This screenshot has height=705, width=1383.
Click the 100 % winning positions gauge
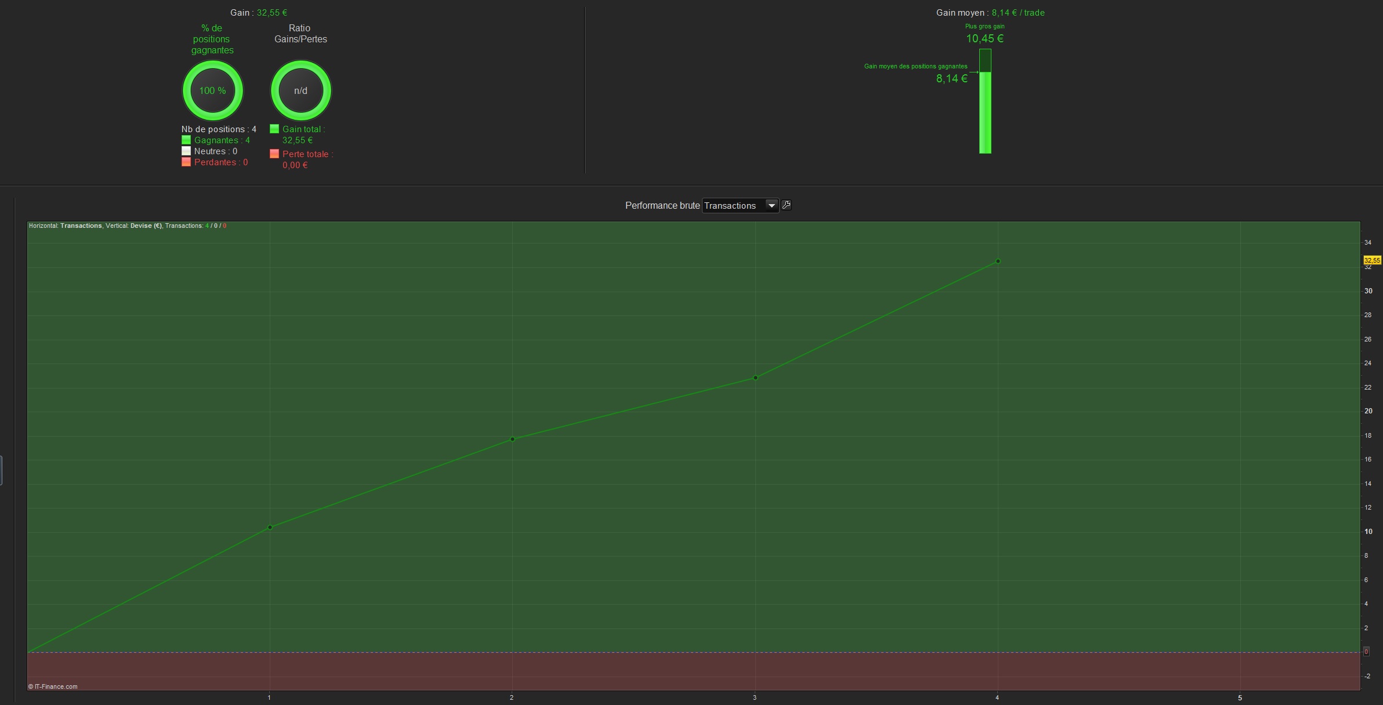click(212, 90)
